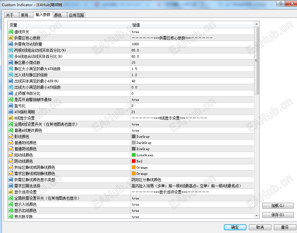Screen dimensions: 297x233
Task: Click the ab icon beside K线显示设置
Action: [10, 118]
